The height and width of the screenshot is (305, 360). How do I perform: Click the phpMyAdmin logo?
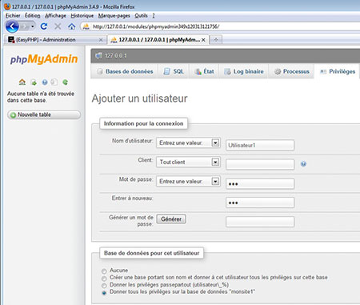pos(44,59)
